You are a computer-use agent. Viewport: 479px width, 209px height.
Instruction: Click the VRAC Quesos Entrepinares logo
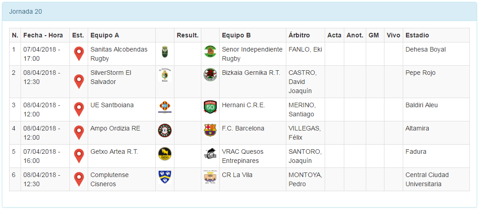click(210, 154)
